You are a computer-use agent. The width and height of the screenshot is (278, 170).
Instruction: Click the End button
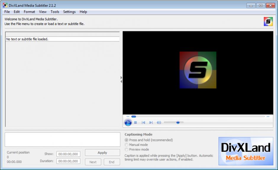(111, 162)
